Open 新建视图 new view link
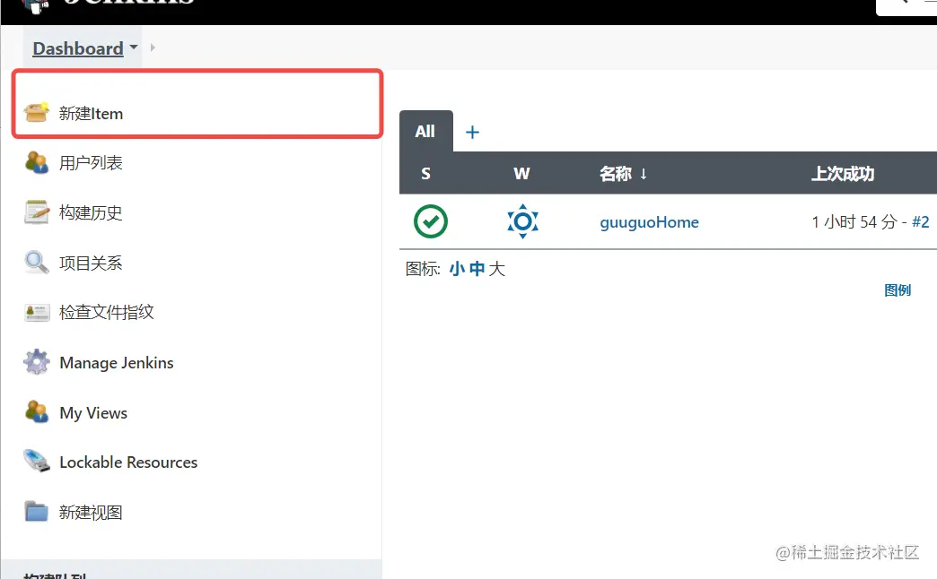The height and width of the screenshot is (579, 937). [91, 512]
